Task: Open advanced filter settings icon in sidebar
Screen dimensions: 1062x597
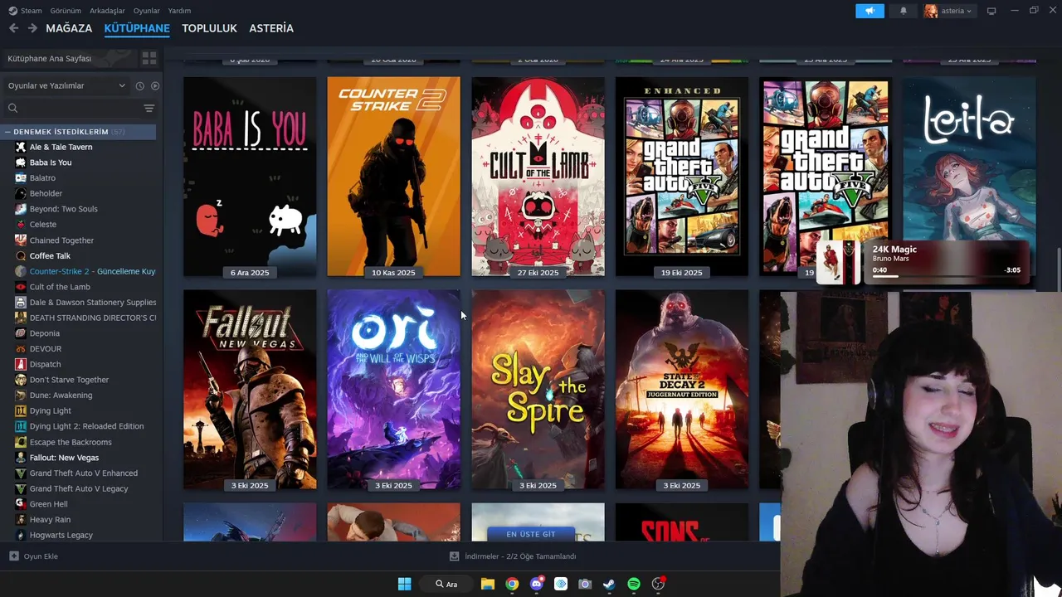Action: (x=149, y=109)
